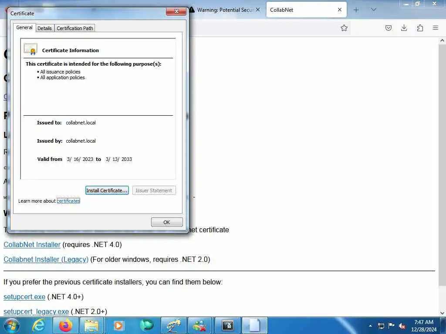This screenshot has width=446, height=334.
Task: Download the CollabNet Installer link
Action: pos(32,244)
